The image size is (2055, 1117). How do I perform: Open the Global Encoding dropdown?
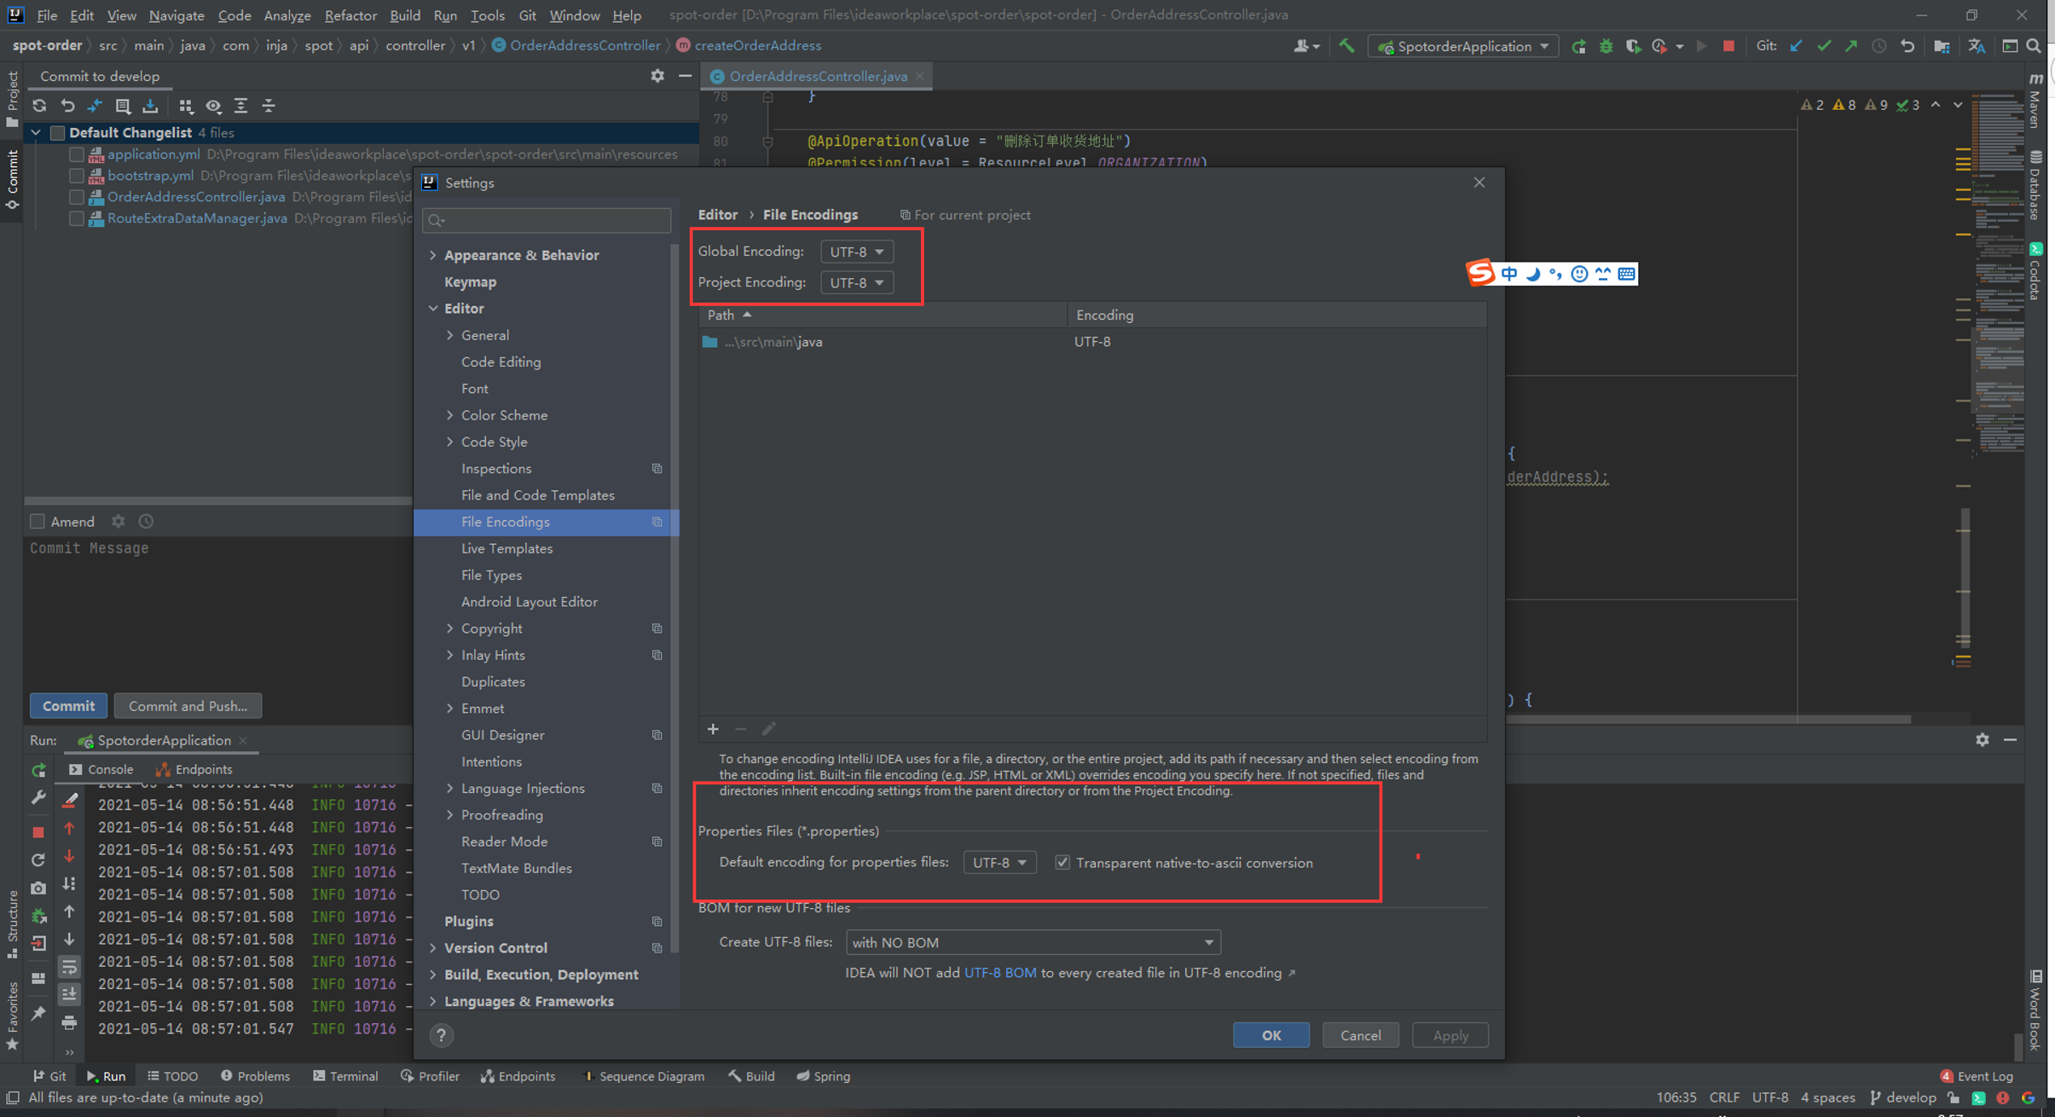click(857, 252)
